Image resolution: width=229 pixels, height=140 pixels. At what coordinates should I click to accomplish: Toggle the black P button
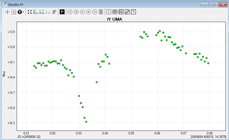62,12
